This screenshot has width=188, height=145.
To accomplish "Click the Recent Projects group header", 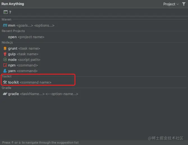I will (x=13, y=31).
